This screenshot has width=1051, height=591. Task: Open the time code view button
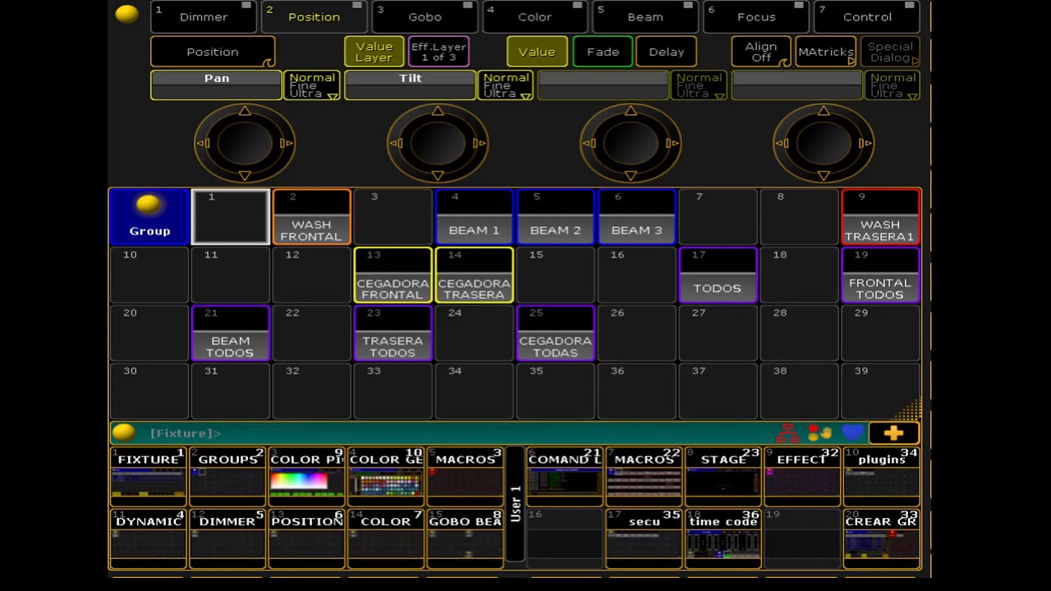tap(723, 538)
